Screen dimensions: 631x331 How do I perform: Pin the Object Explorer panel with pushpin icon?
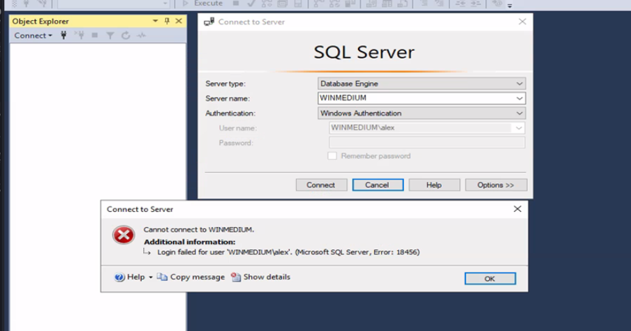pos(167,21)
